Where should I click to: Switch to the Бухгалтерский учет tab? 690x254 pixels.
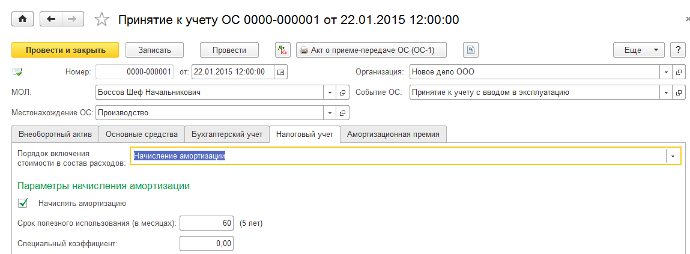coord(226,135)
